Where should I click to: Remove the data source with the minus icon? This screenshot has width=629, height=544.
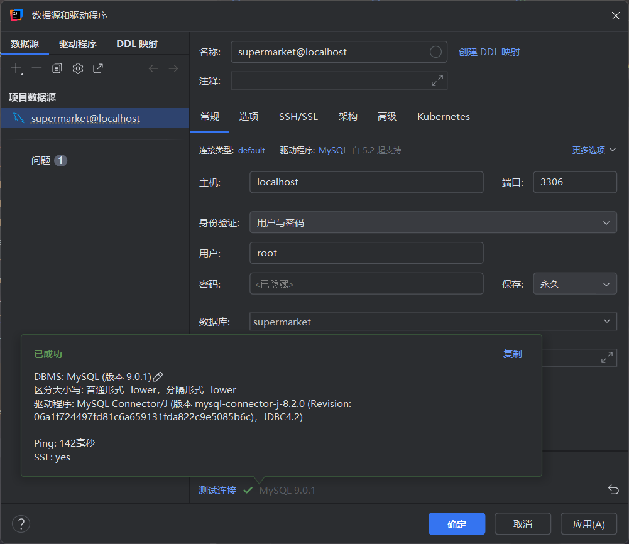tap(37, 68)
